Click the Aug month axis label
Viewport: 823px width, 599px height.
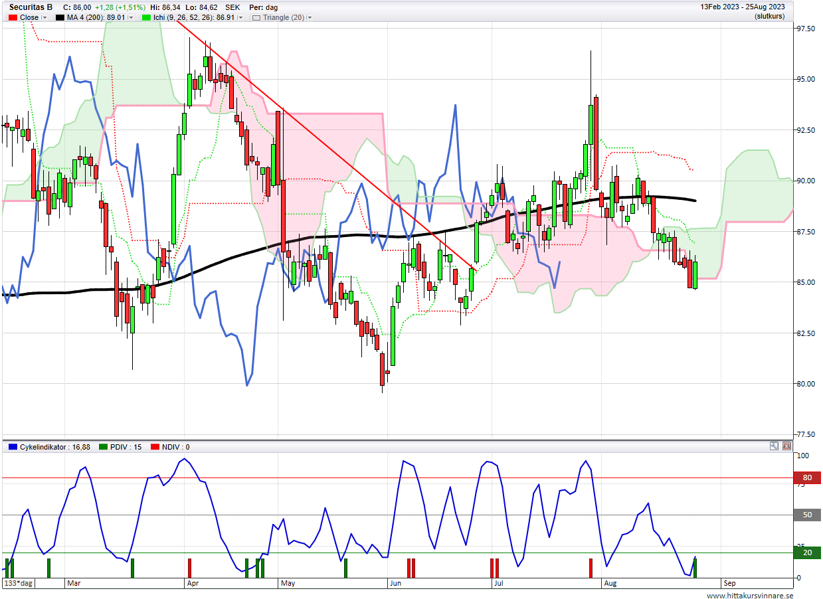[x=610, y=583]
